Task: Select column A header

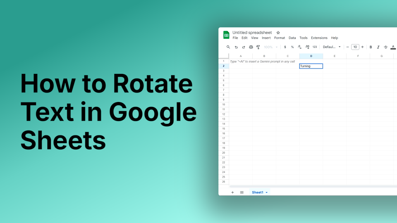Action: 241,56
